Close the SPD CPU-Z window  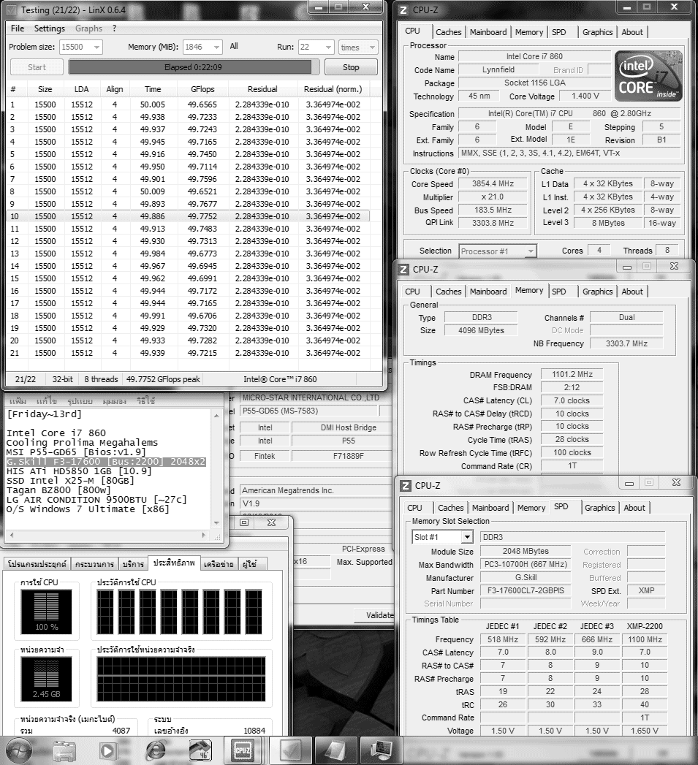pyautogui.click(x=676, y=482)
